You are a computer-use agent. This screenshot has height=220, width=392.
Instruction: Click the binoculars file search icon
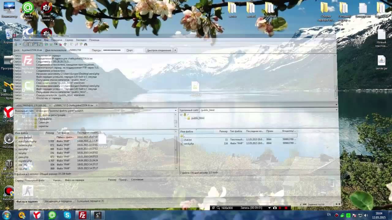pos(85,44)
